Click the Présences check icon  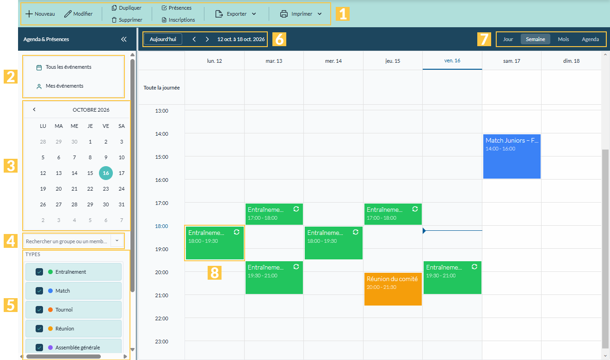point(164,8)
